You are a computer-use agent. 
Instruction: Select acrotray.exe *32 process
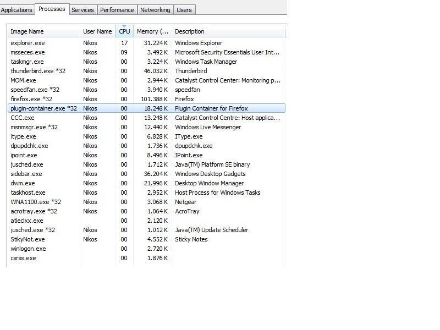(146, 211)
